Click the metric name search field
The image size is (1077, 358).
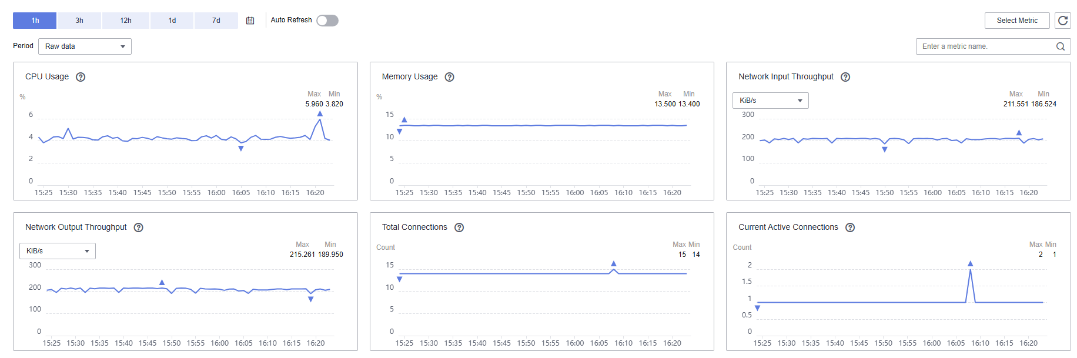pos(985,46)
